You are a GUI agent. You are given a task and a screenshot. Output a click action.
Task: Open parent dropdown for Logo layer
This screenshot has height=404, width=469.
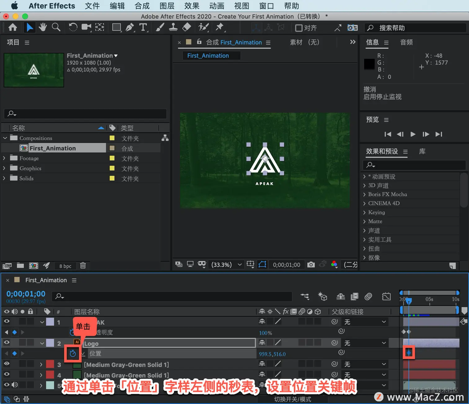(365, 343)
